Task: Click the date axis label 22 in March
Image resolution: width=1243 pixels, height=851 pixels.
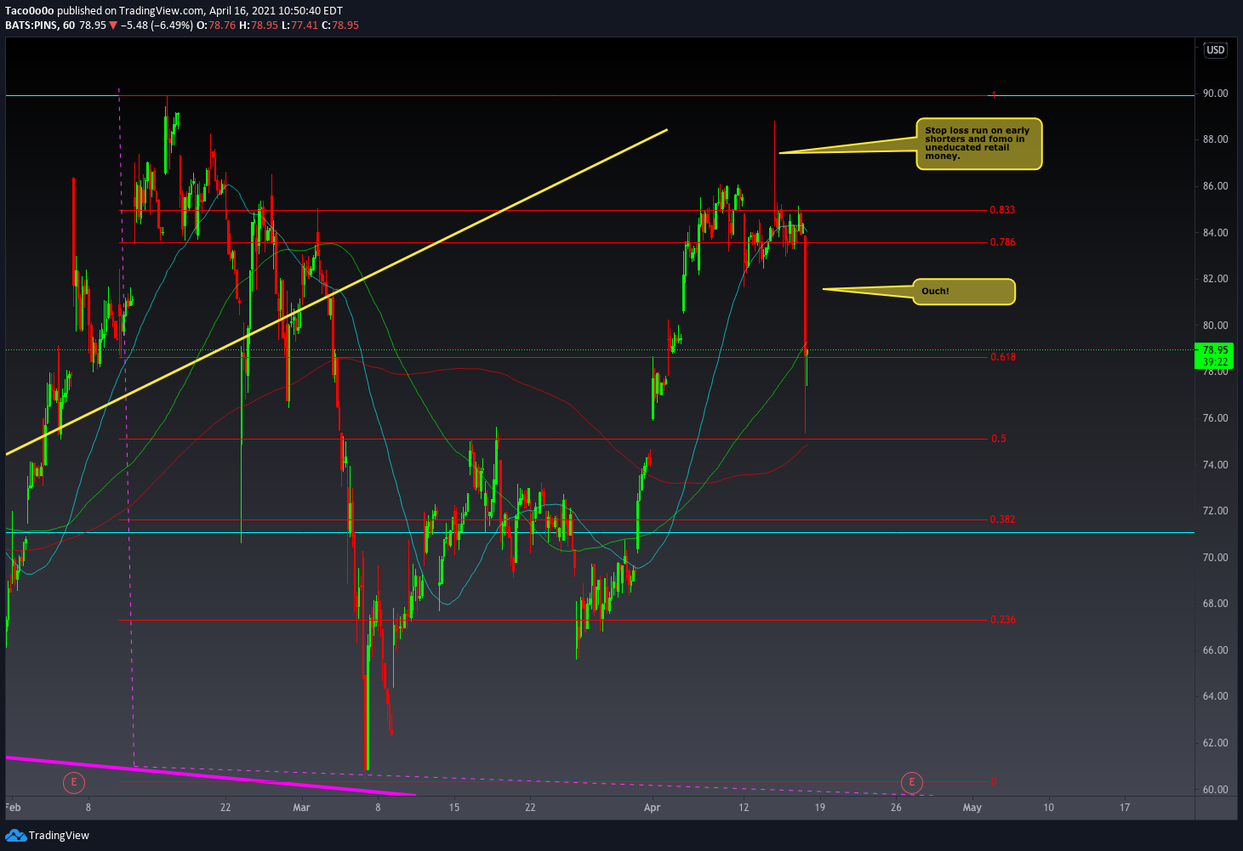Action: coord(530,808)
